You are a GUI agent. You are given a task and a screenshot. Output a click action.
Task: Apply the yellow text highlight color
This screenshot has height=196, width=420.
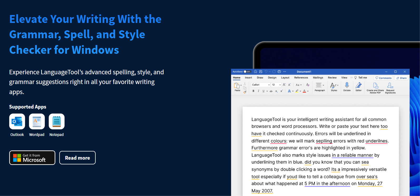297,91
